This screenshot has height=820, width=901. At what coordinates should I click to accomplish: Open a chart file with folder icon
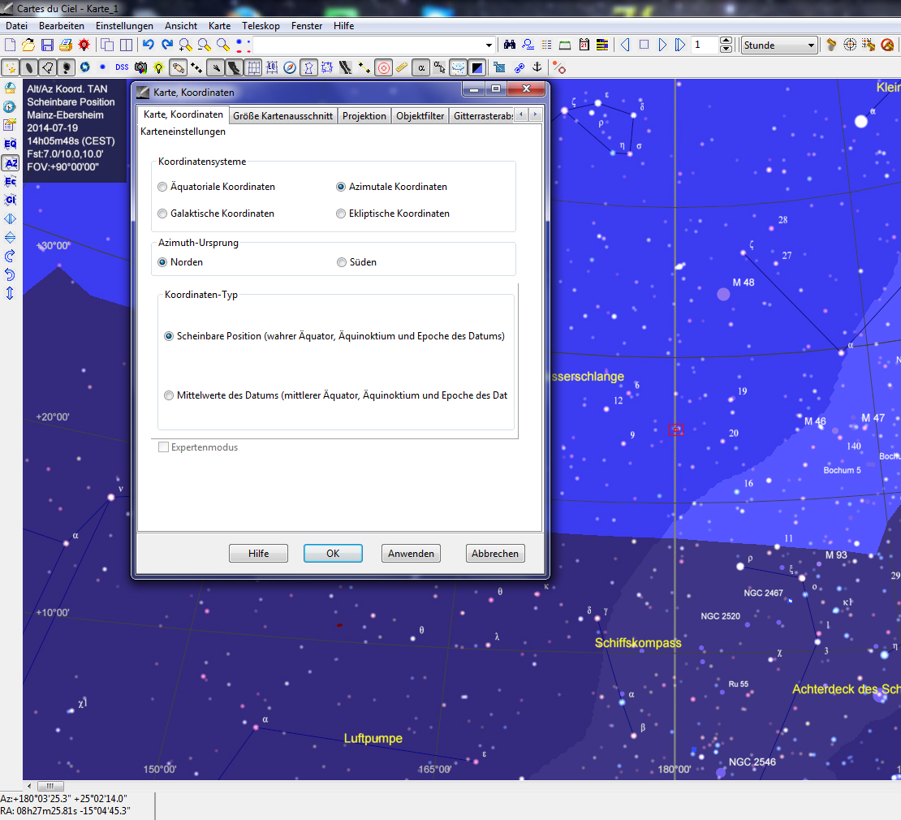click(28, 45)
